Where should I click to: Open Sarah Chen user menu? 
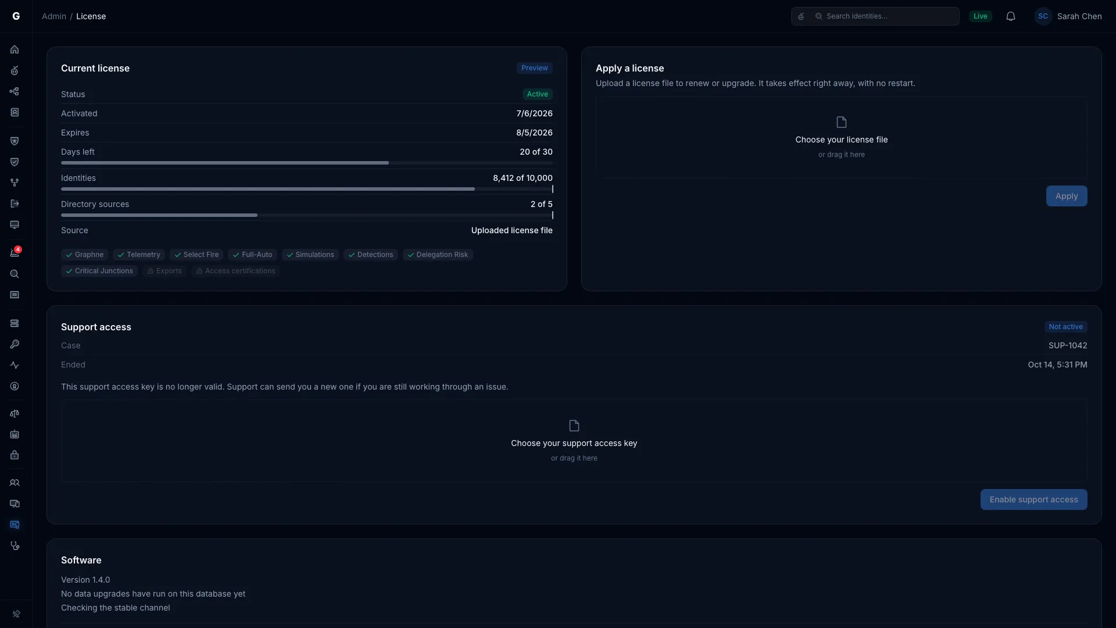coord(1068,16)
